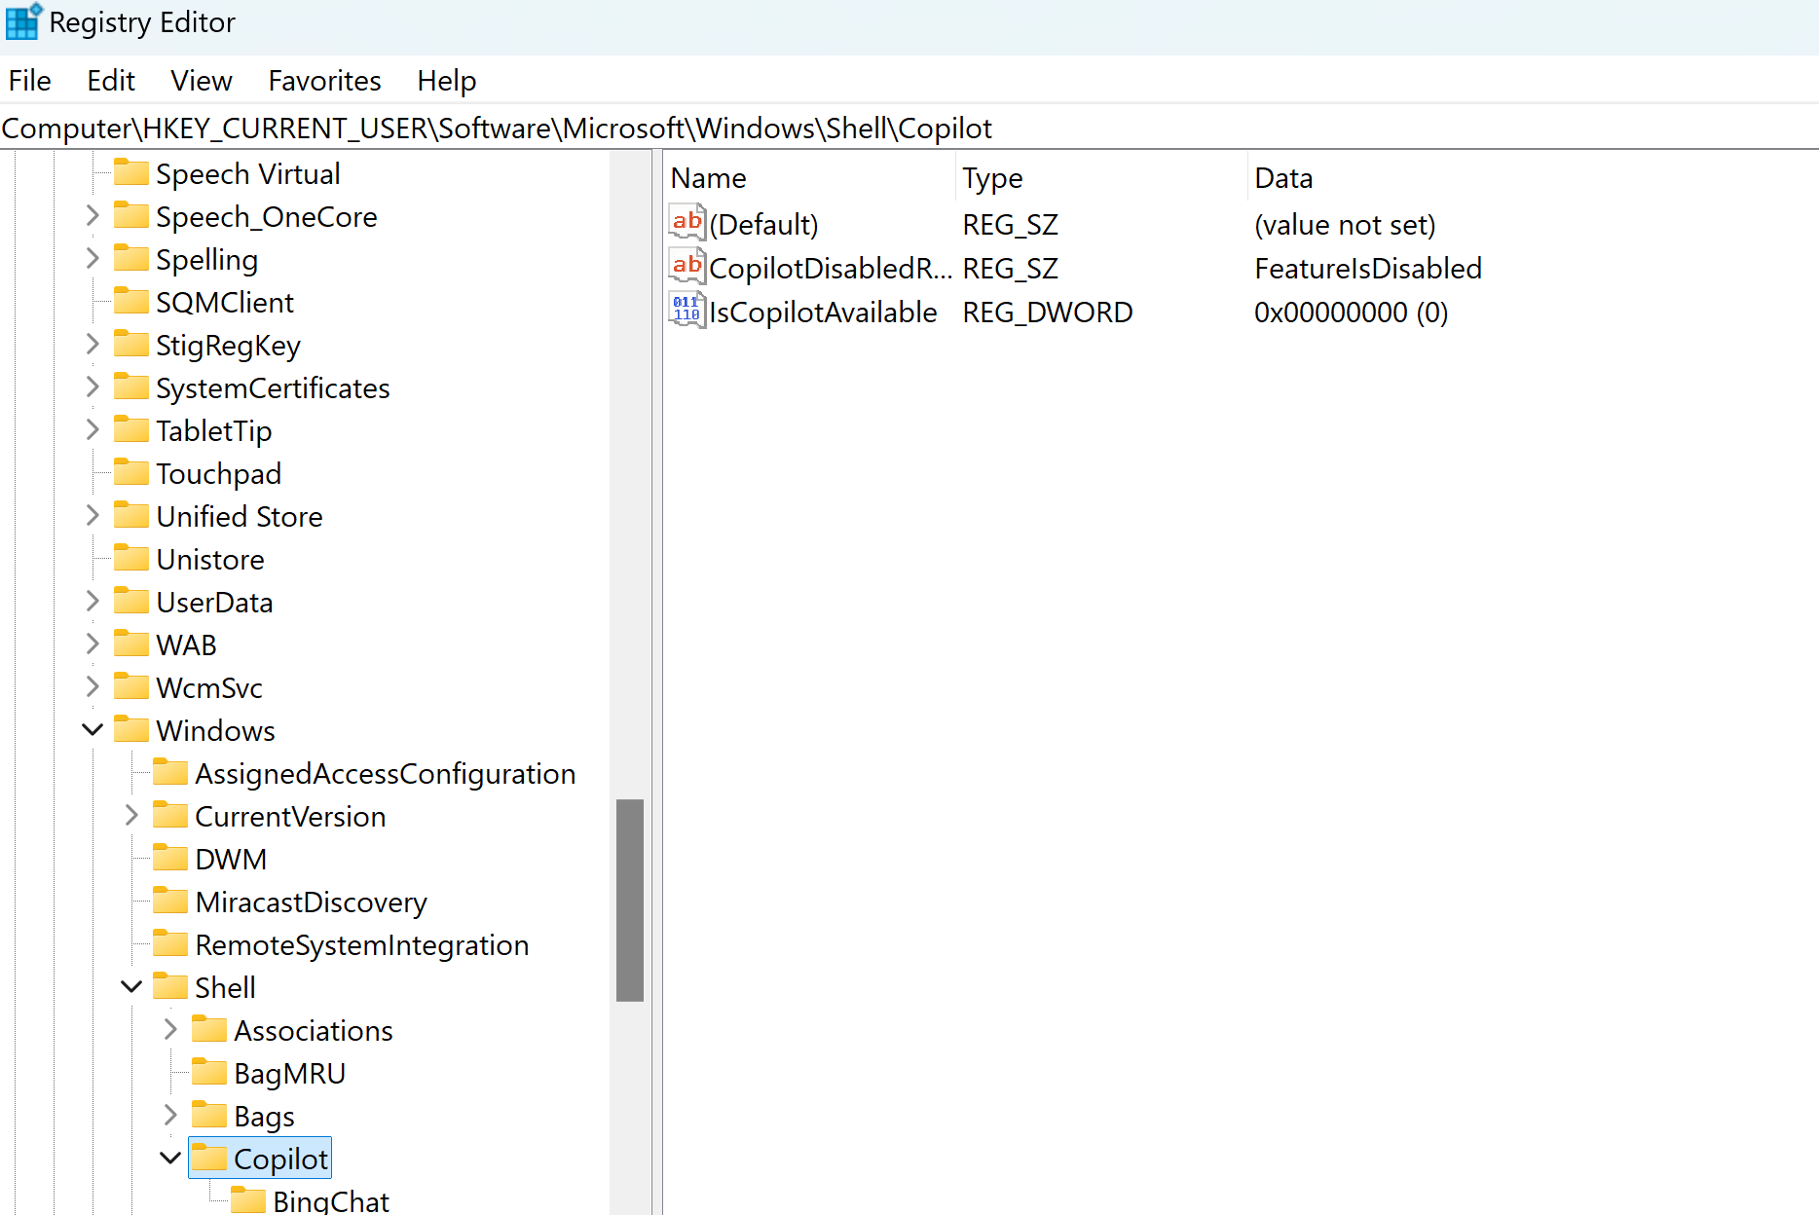Select the BingChat folder icon

click(248, 1200)
